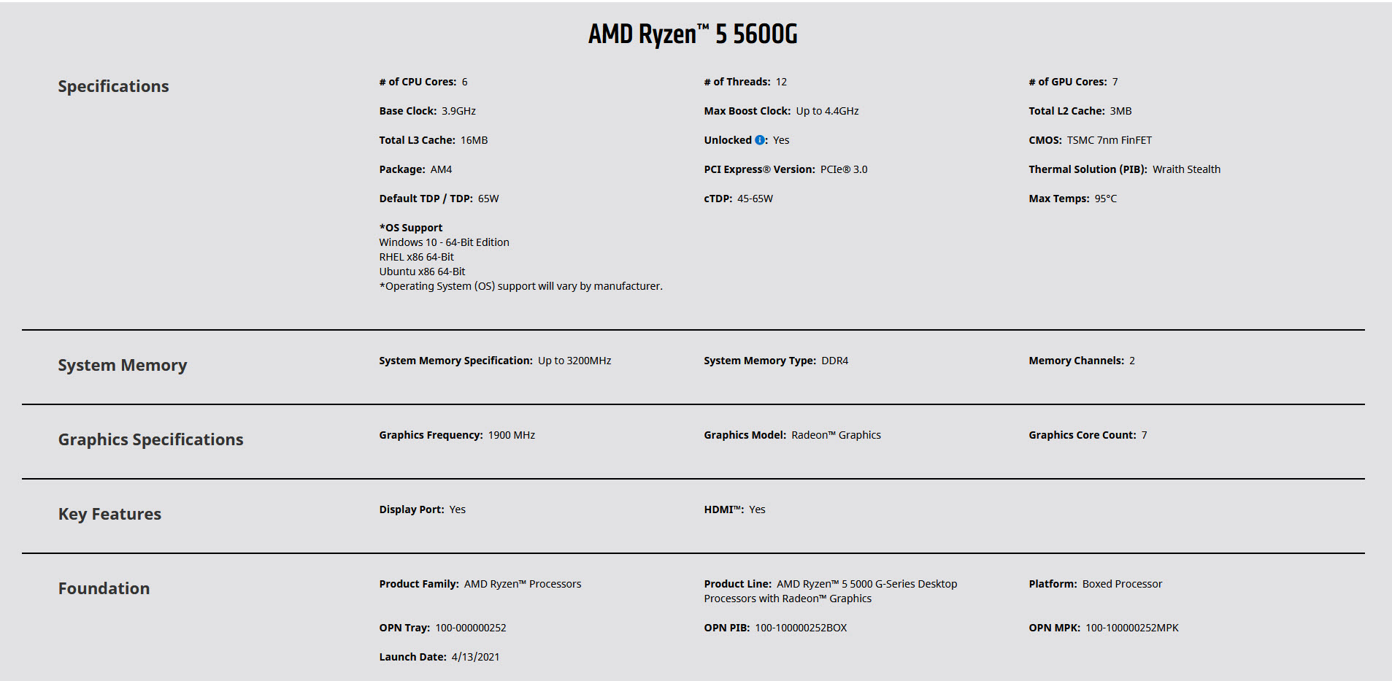Click the Graphics Specifications section heading

point(150,439)
